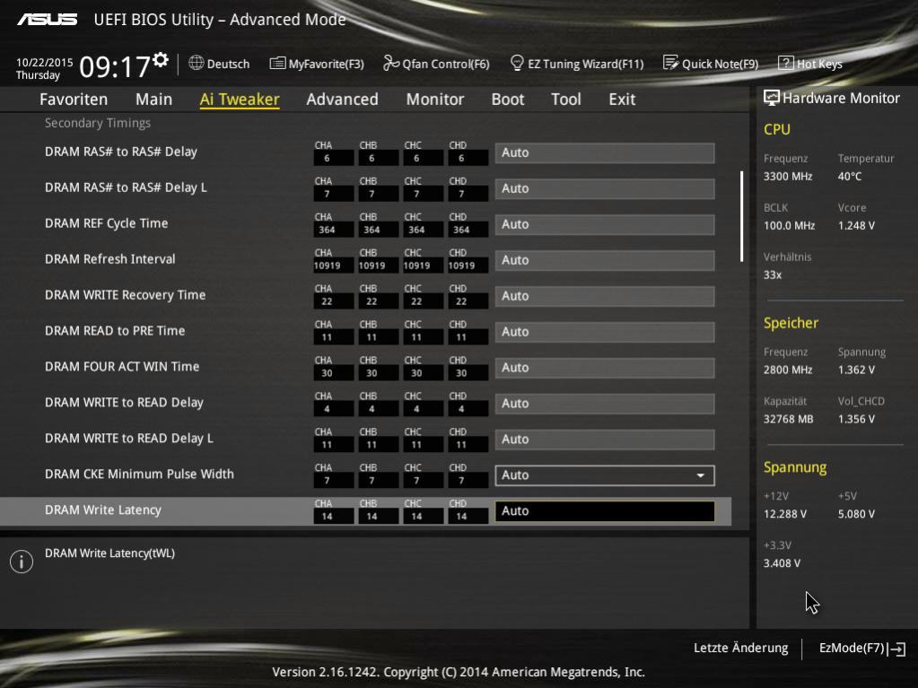This screenshot has width=918, height=688.
Task: Click the globe language icon
Action: (197, 63)
